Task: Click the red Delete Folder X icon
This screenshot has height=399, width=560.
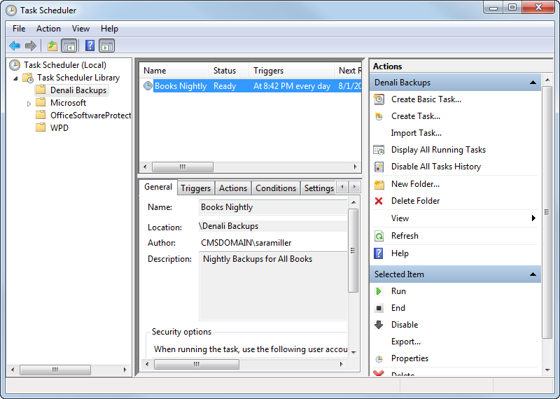Action: (x=379, y=201)
